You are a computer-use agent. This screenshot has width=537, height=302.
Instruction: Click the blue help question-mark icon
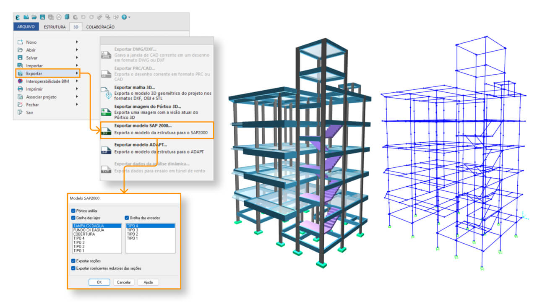pos(124,17)
